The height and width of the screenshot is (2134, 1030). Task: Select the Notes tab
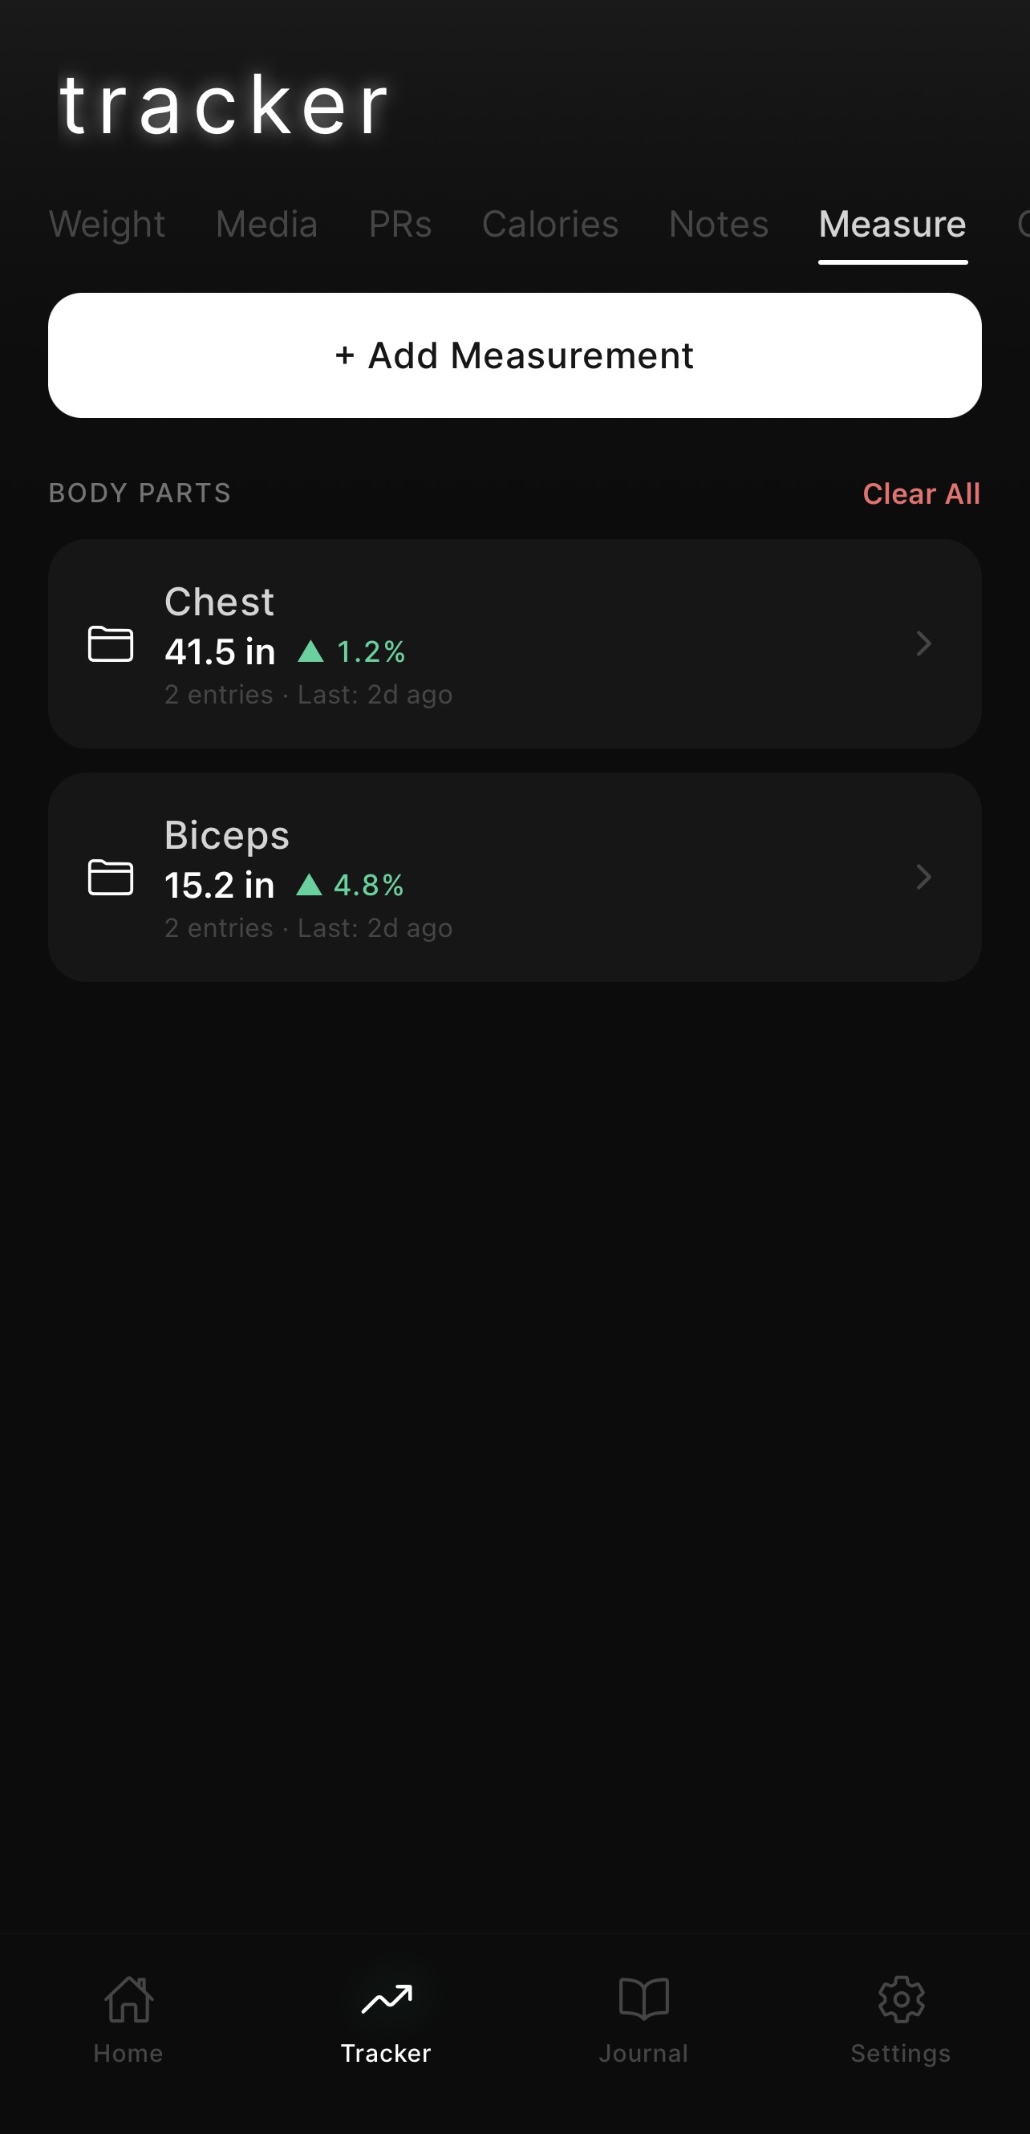tap(719, 225)
